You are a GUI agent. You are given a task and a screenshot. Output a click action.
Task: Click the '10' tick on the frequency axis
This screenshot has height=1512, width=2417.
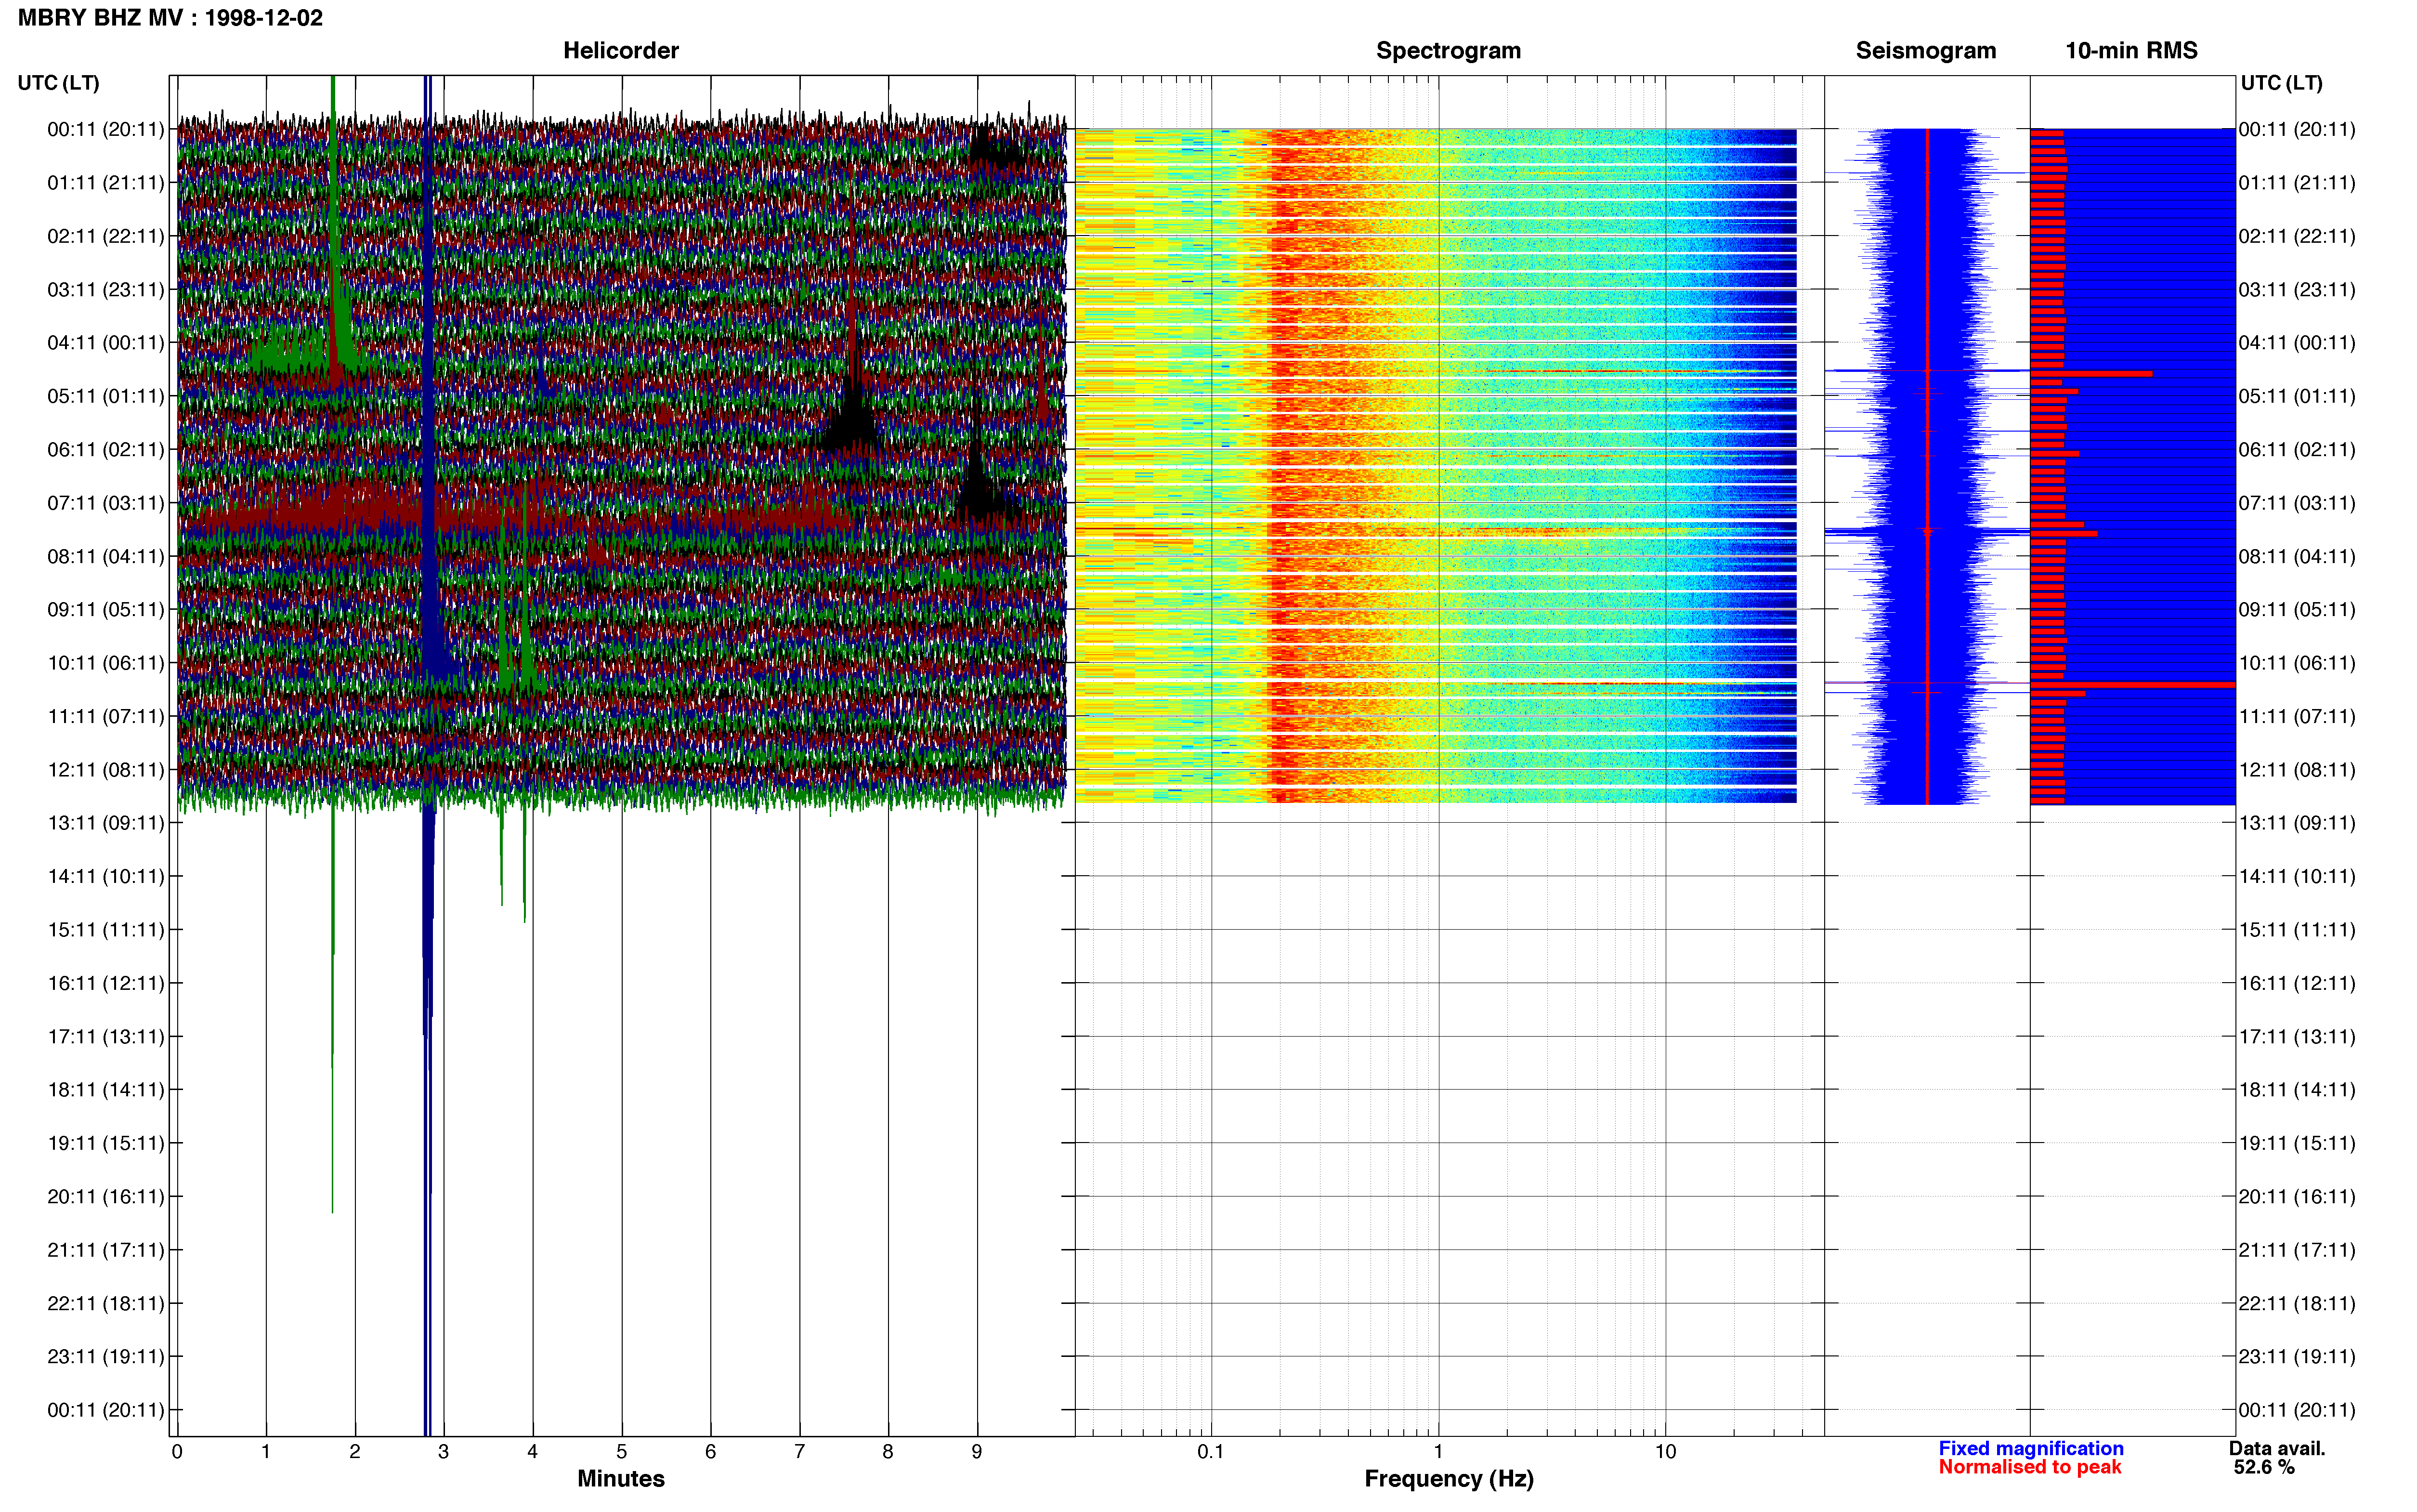tap(1665, 1452)
